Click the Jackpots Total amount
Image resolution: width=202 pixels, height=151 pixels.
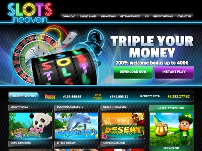pyautogui.click(x=179, y=97)
